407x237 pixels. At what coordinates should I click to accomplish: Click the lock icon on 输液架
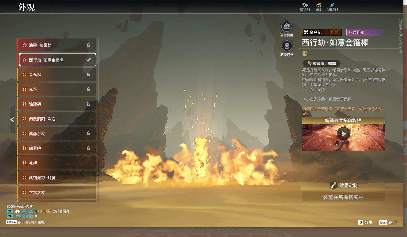point(88,104)
